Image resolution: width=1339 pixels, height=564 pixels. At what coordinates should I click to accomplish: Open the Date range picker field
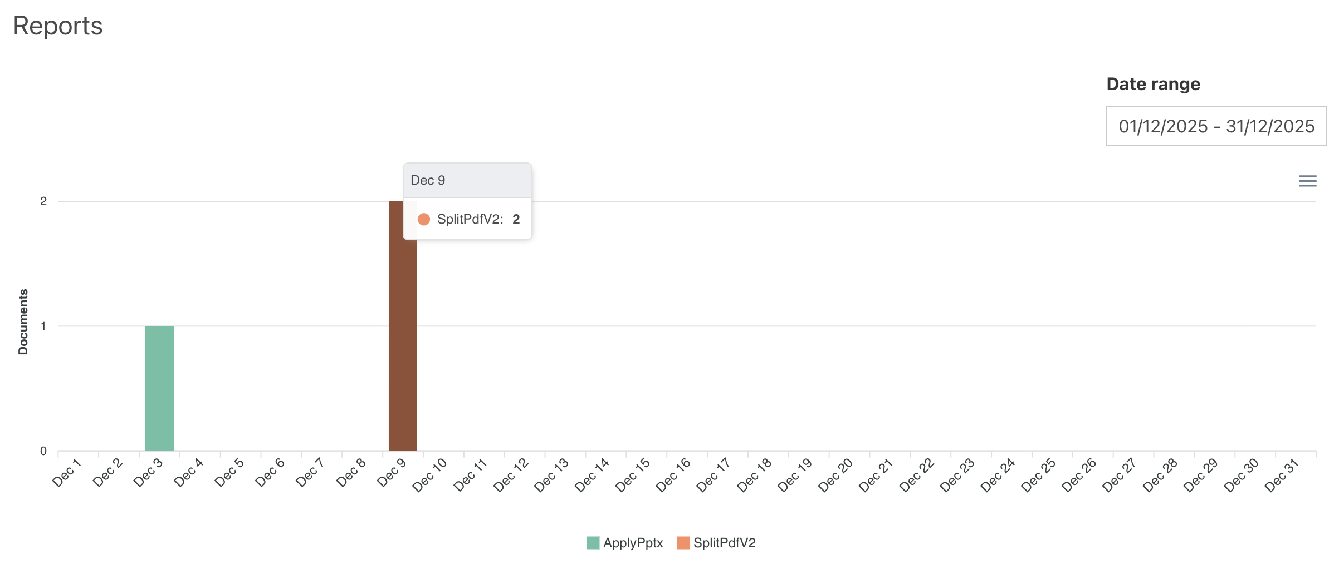[1216, 126]
